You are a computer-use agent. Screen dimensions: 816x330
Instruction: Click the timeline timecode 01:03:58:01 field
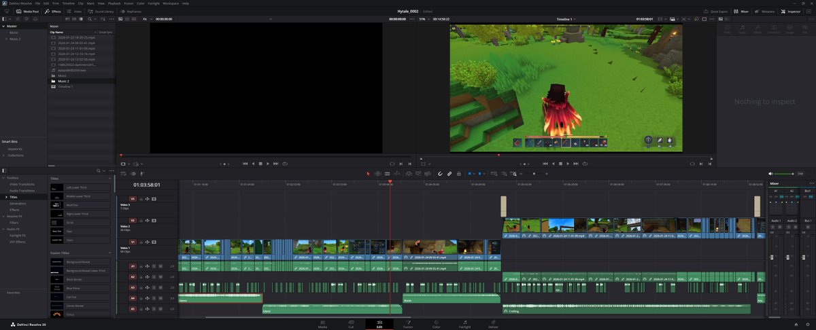146,184
